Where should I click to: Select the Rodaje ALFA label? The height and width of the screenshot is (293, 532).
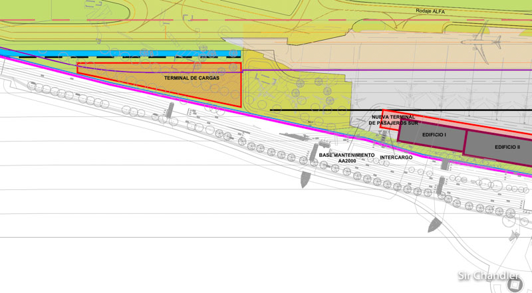point(430,11)
